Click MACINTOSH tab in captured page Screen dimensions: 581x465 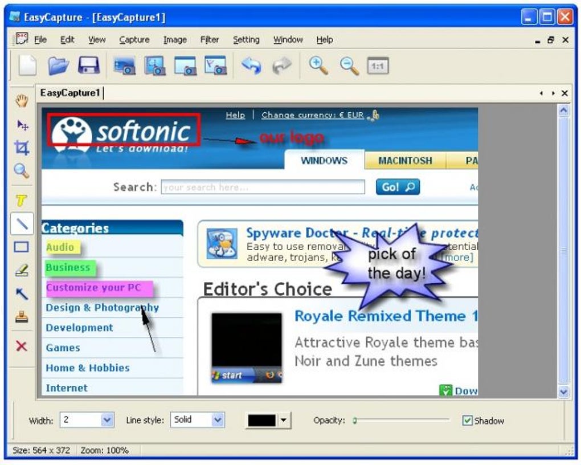point(406,161)
